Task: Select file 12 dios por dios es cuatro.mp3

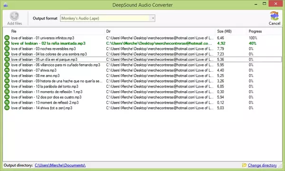Action: click(x=46, y=97)
